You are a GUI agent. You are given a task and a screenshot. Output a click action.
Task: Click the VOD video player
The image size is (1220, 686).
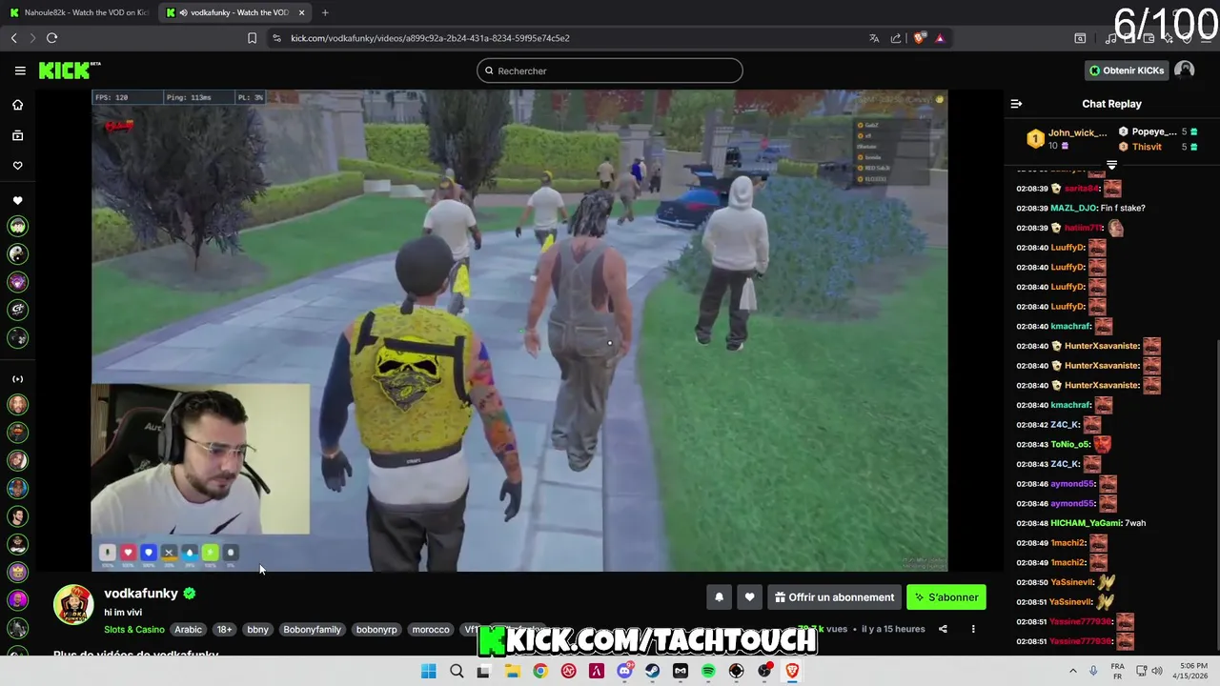point(519,331)
